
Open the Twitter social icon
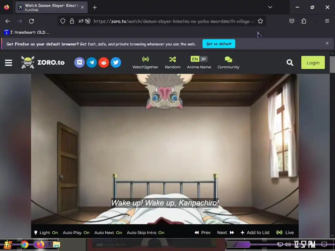tap(116, 62)
